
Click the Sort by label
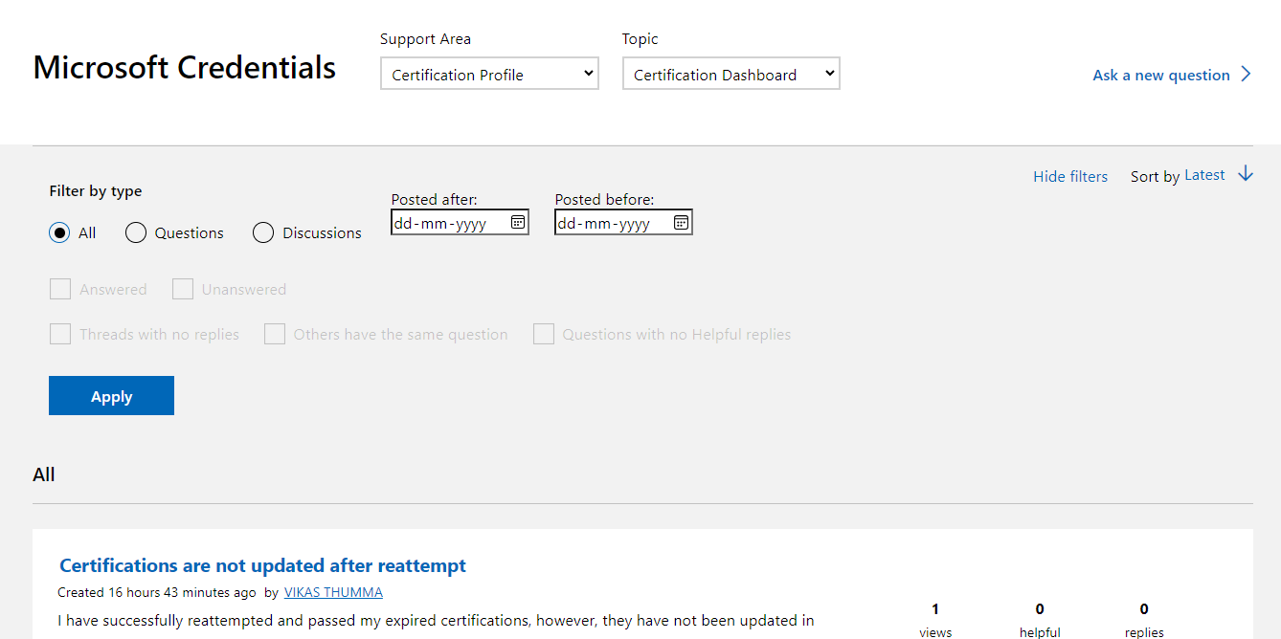click(x=1155, y=176)
